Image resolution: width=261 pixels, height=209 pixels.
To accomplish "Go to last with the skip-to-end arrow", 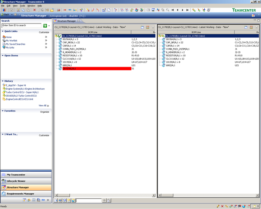I will (188, 10).
